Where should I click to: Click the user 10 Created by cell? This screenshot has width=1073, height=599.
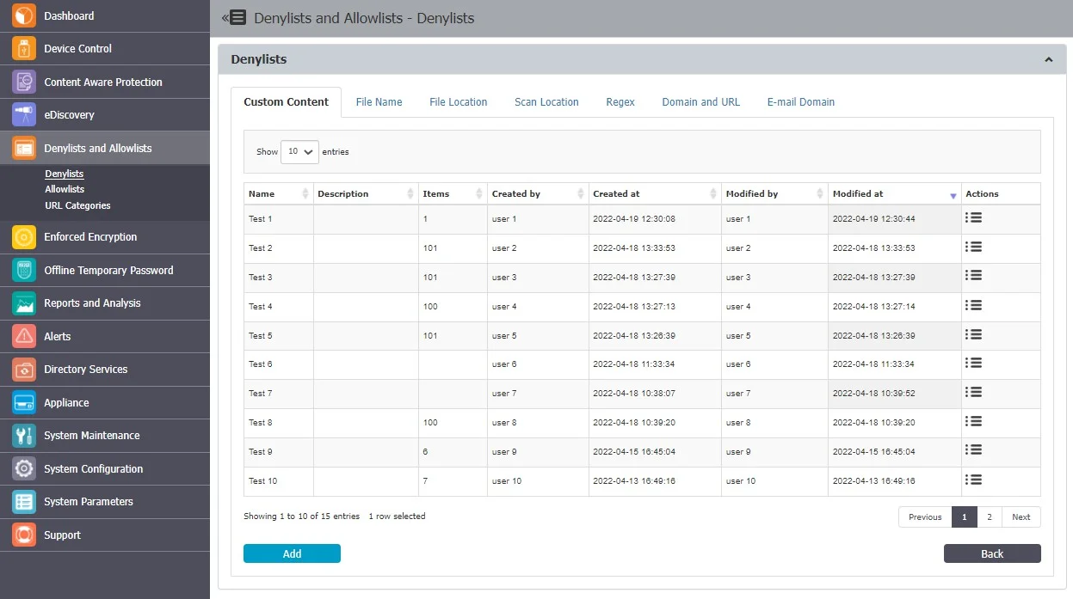(x=538, y=481)
